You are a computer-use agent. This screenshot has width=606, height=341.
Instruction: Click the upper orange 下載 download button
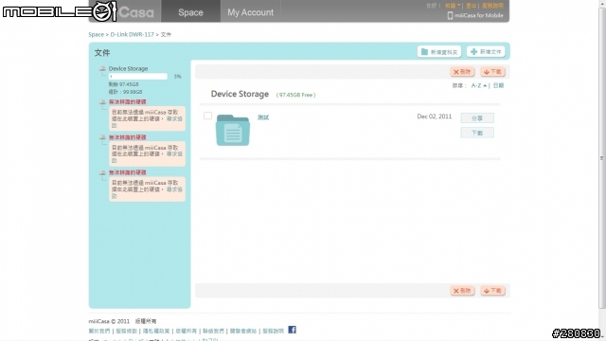pyautogui.click(x=492, y=72)
